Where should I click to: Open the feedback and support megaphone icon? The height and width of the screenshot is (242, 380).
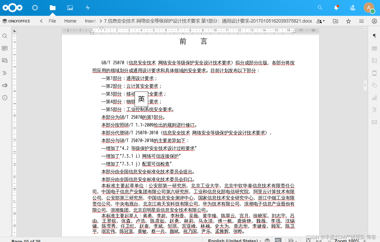tap(5, 85)
